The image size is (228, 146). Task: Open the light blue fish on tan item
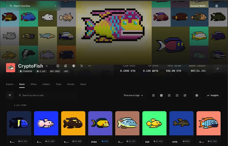(127, 123)
